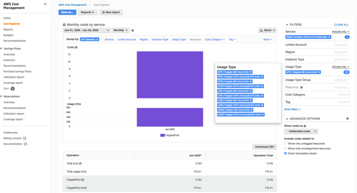Click the purple FargatePod legend swatch

(x=162, y=135)
